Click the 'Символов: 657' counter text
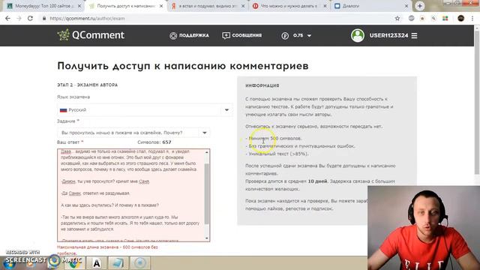480x270 pixels. pos(154,142)
